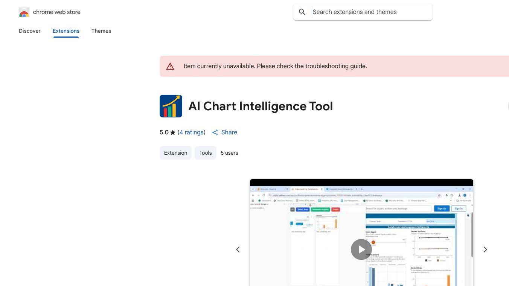
Task: Show previous screenshot with left chevron
Action: tap(238, 249)
